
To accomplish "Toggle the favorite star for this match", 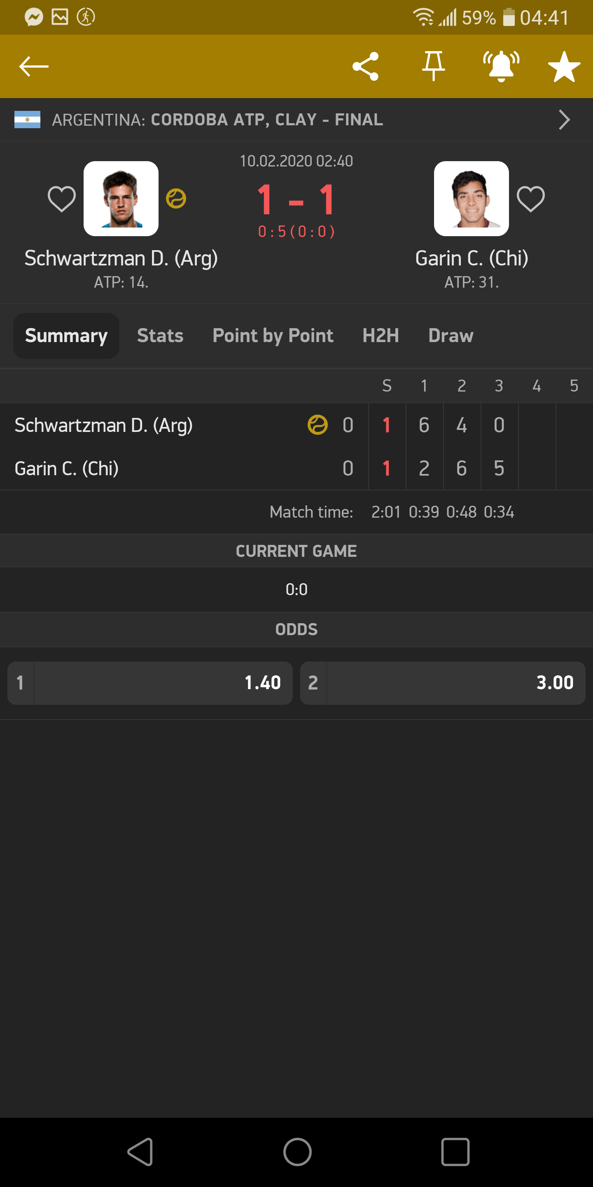I will pyautogui.click(x=564, y=67).
